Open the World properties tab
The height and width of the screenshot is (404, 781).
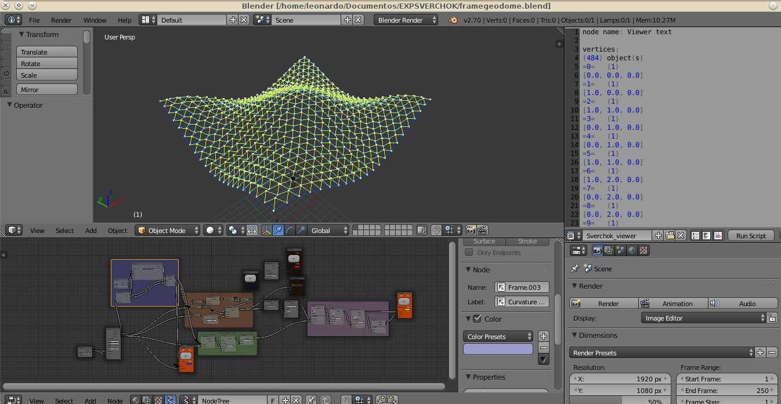tap(632, 250)
